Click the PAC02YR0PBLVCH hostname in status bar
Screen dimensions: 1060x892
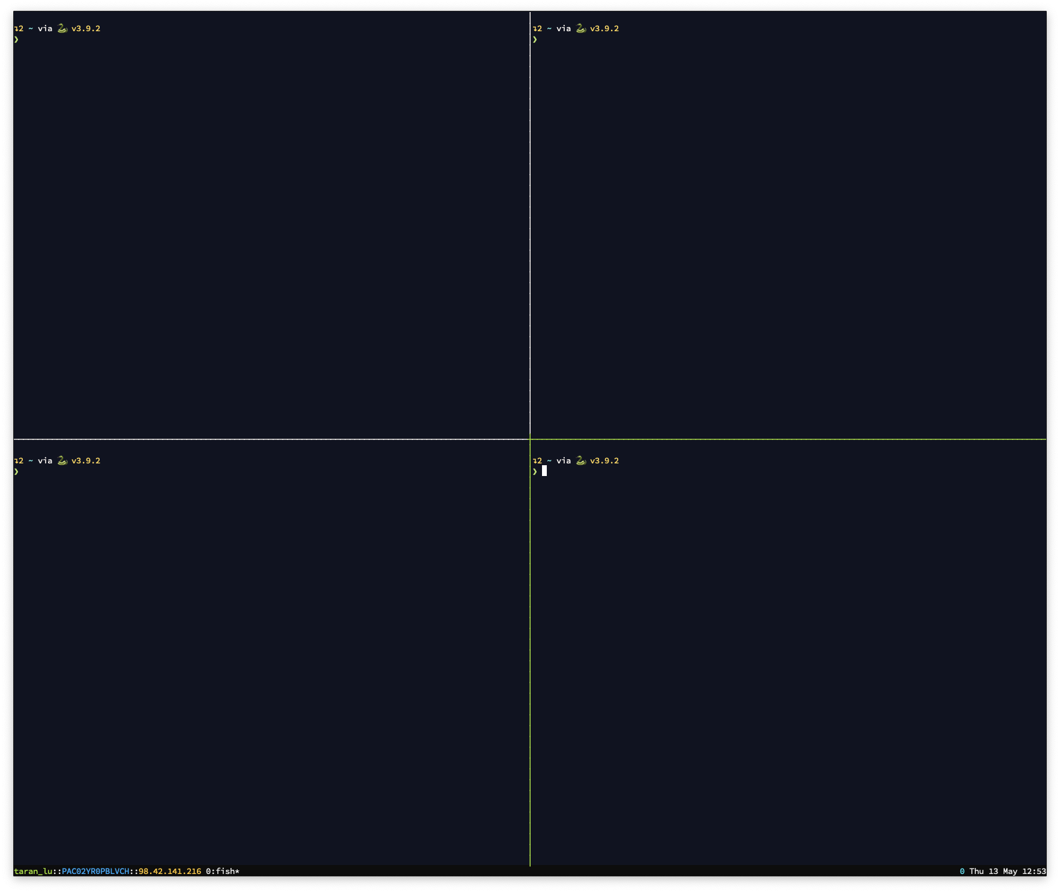pyautogui.click(x=95, y=872)
